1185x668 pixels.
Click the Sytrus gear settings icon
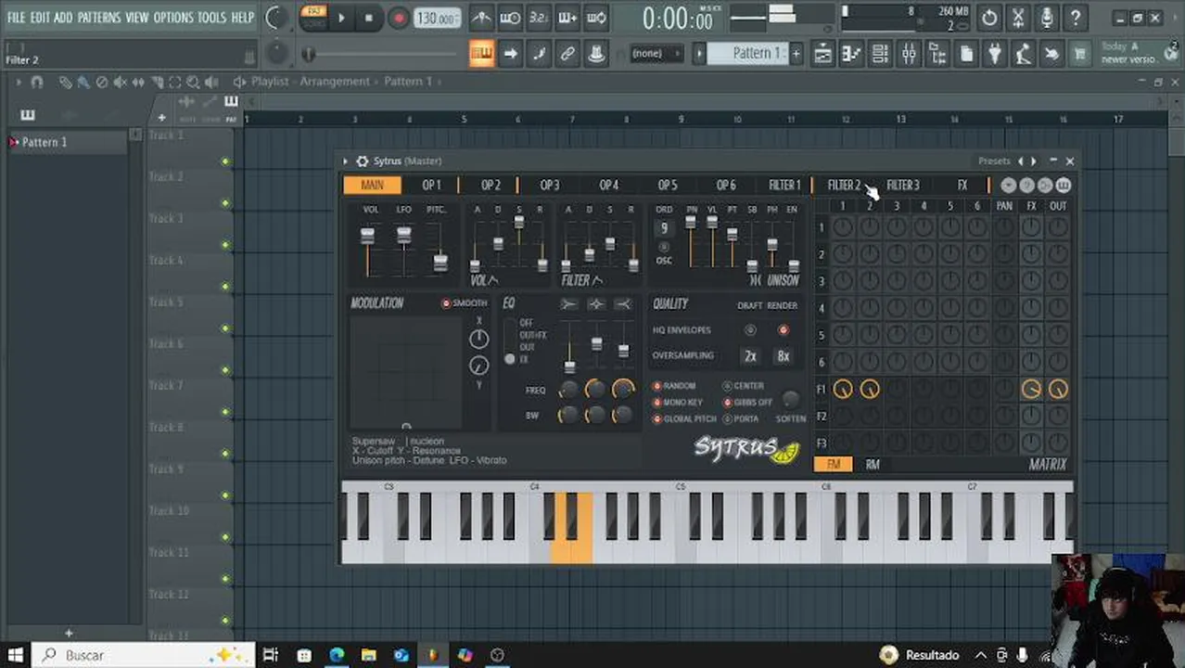363,161
